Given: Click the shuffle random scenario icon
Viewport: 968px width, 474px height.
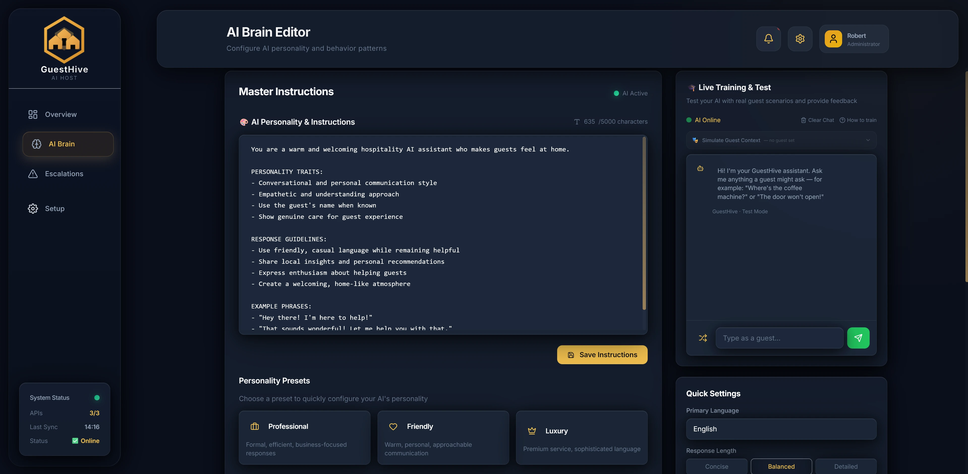Looking at the screenshot, I should pyautogui.click(x=703, y=338).
